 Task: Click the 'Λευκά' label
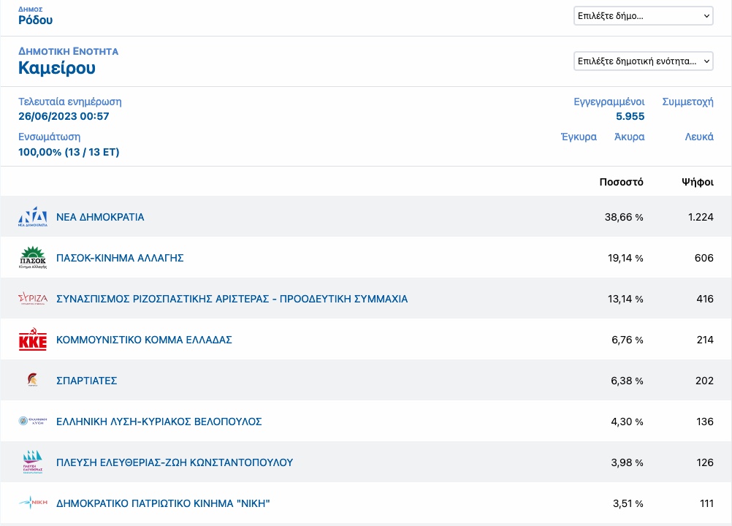click(x=699, y=137)
